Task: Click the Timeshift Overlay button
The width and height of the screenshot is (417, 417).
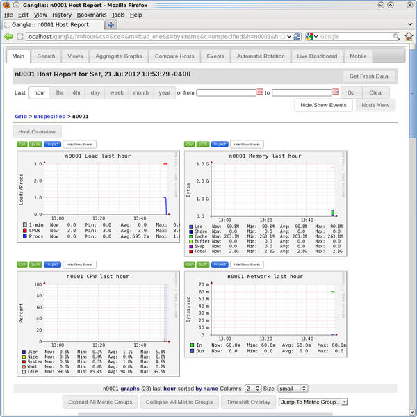Action: coord(248,402)
